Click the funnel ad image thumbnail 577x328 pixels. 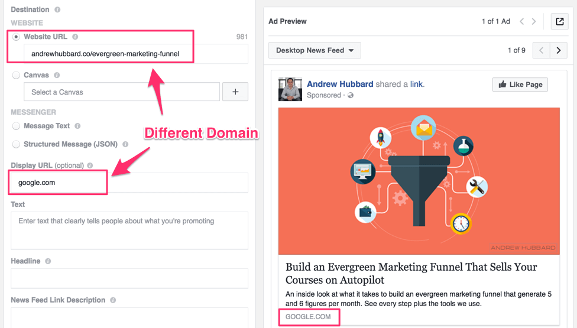pos(419,180)
